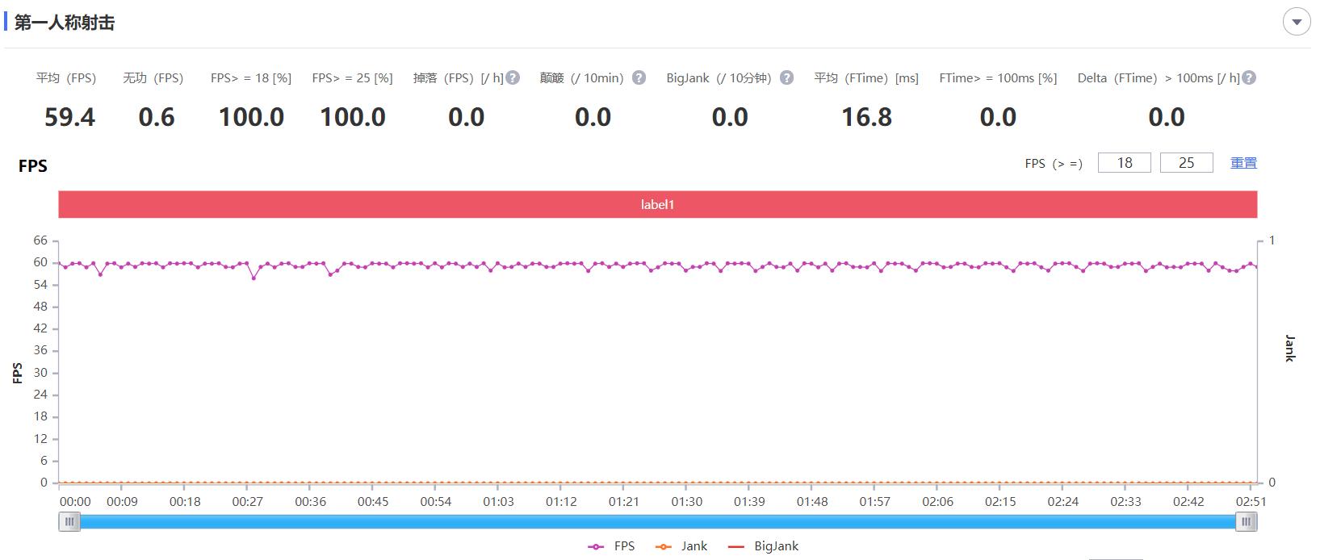The image size is (1320, 560).
Task: Toggle the FPS series in the legend
Action: 611,546
